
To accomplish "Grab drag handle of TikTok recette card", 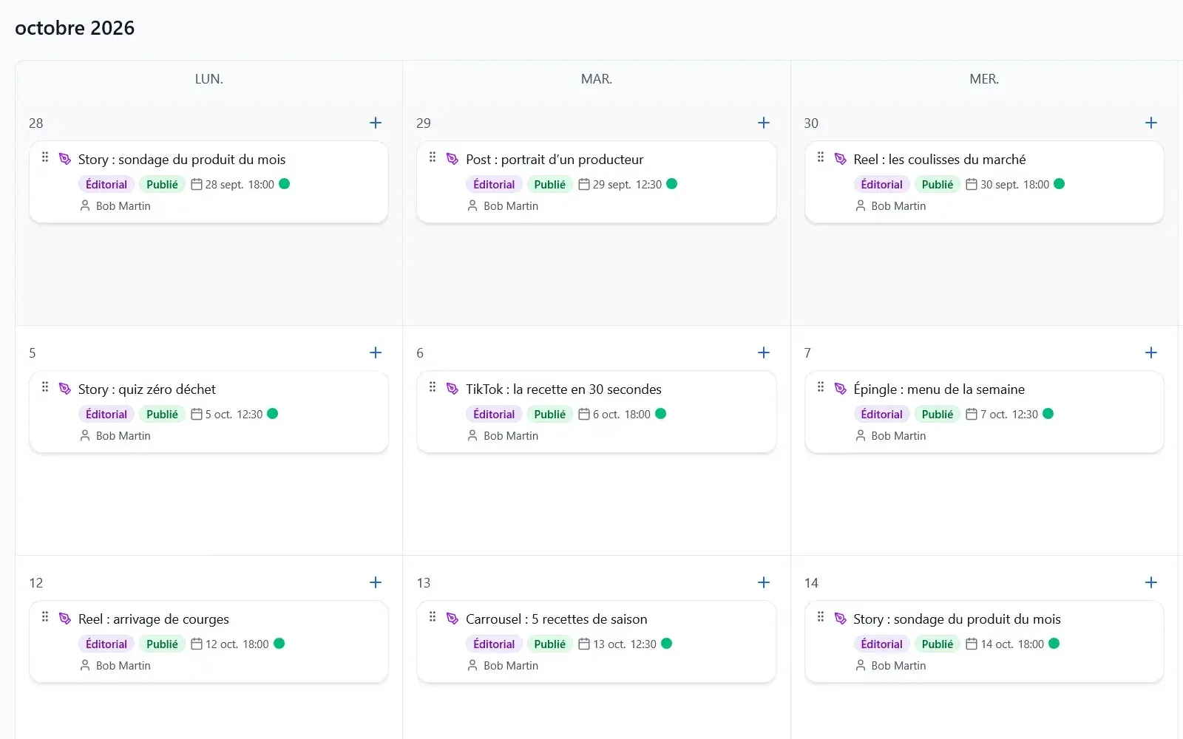I will pyautogui.click(x=433, y=387).
